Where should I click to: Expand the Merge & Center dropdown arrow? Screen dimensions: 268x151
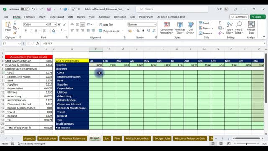tap(123, 31)
